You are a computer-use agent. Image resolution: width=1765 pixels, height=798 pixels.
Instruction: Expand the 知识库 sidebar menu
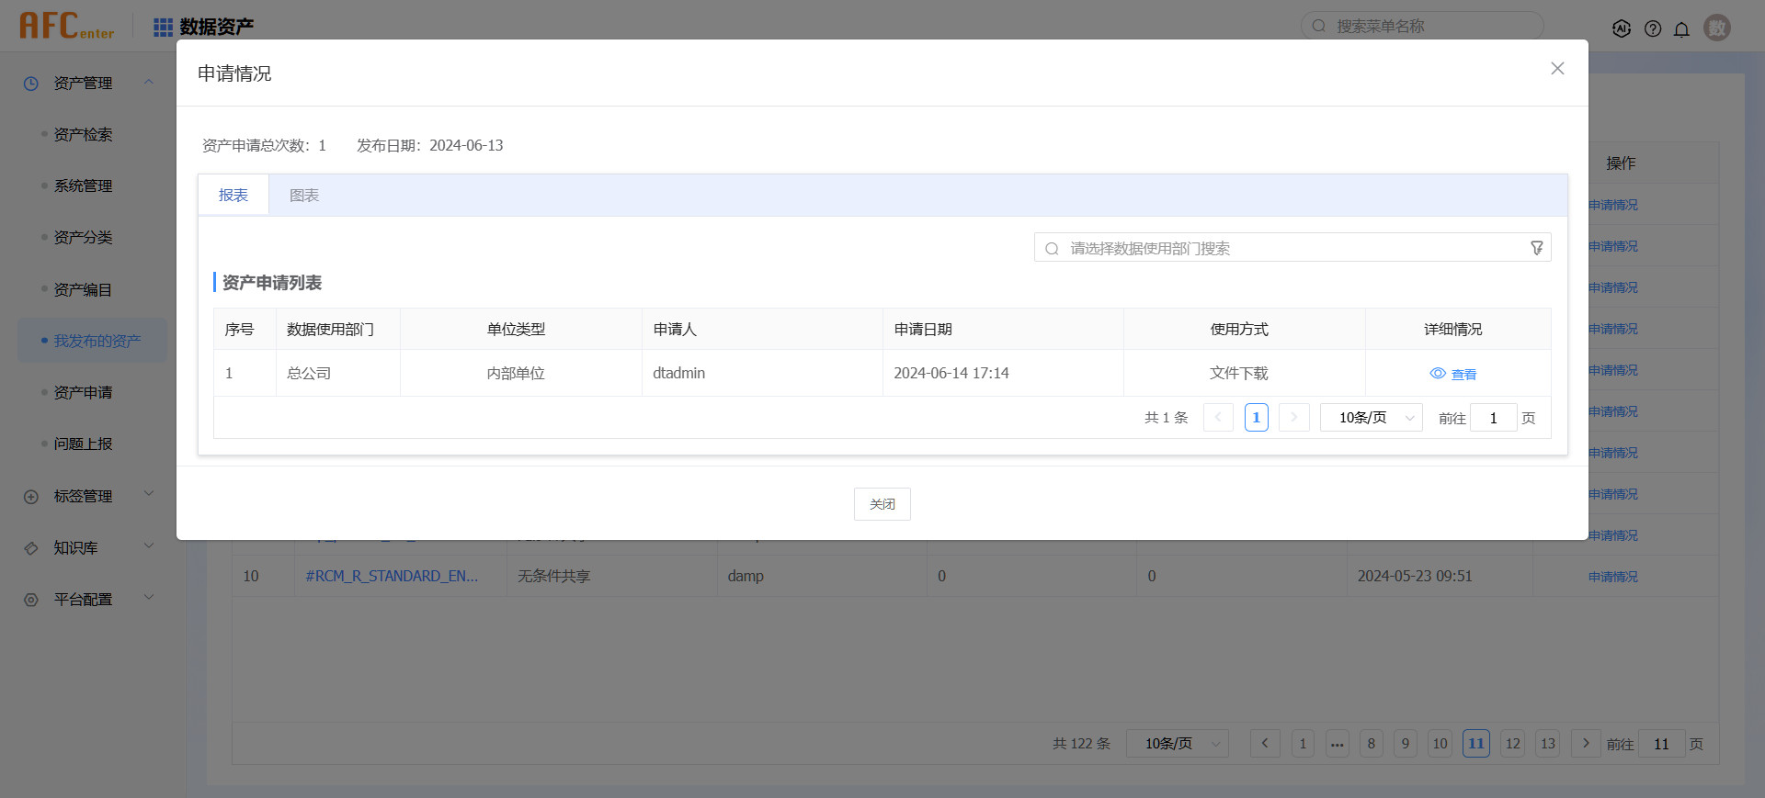click(x=148, y=546)
